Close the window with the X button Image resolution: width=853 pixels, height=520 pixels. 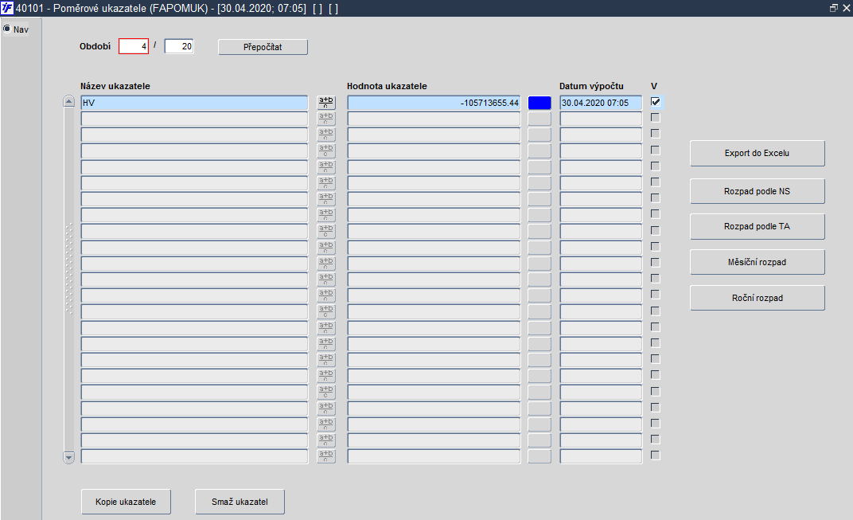click(847, 8)
